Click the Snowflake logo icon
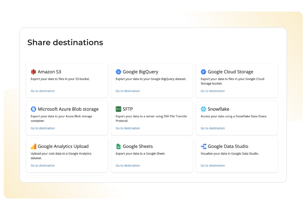Screen dimensions: 307x210 tap(203, 109)
